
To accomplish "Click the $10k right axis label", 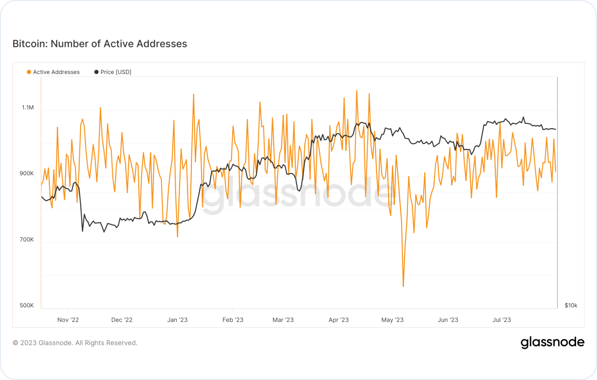I will coord(571,305).
